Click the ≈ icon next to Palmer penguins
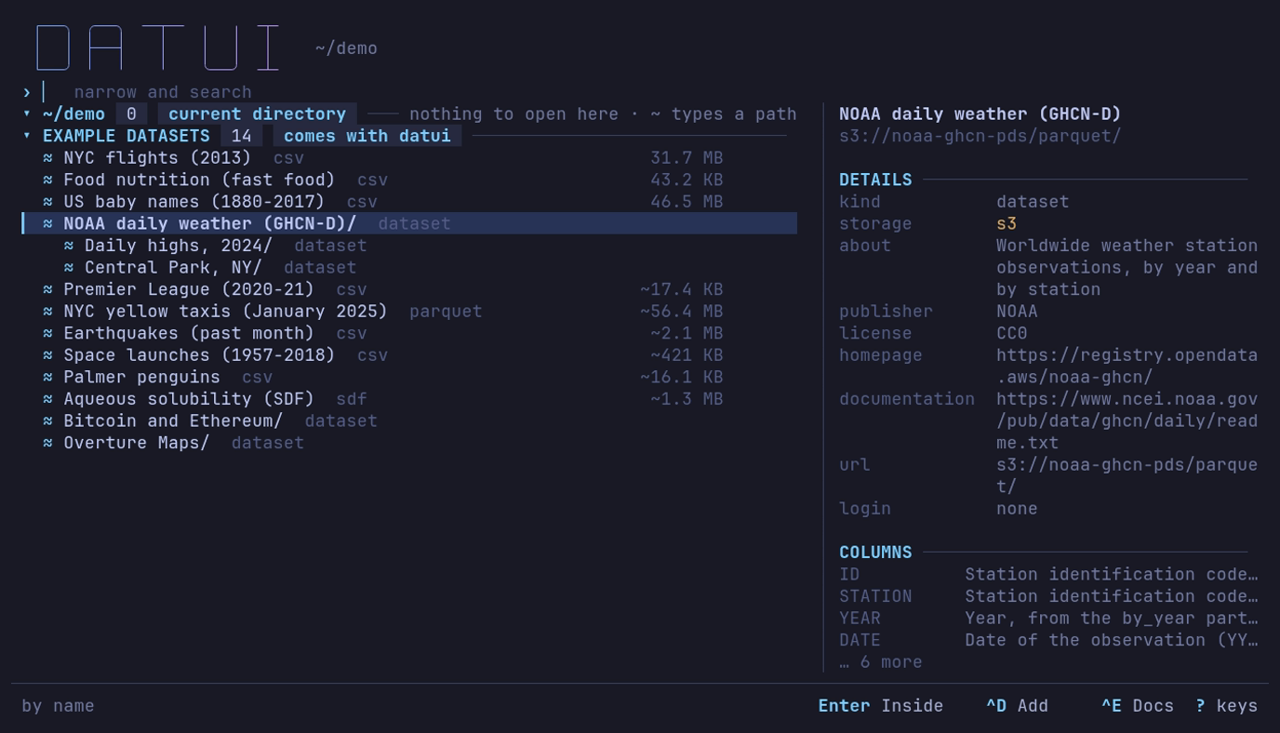This screenshot has width=1280, height=733. [47, 378]
